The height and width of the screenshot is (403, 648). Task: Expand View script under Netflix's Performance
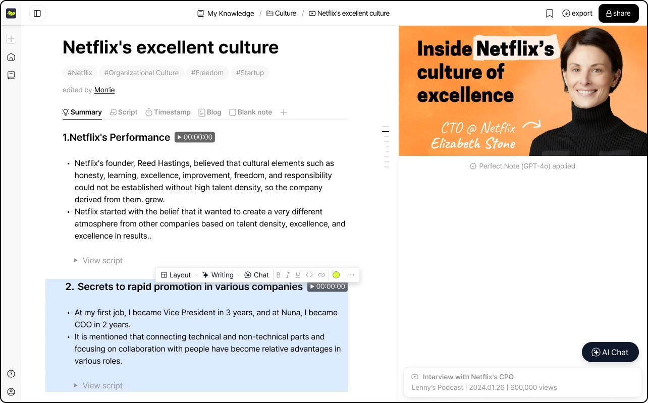click(98, 260)
